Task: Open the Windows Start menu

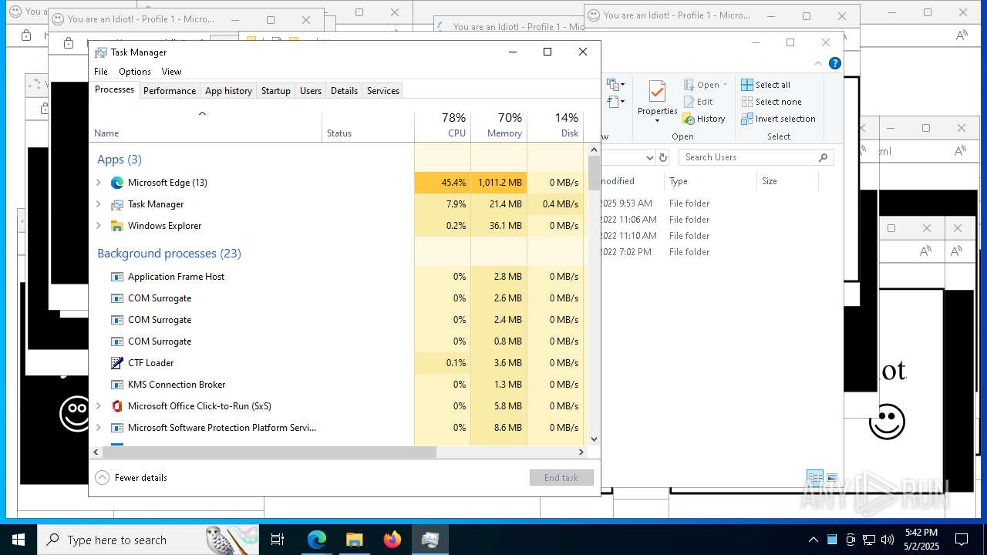Action: [x=19, y=540]
